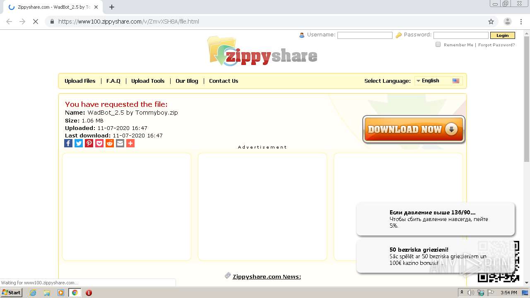The image size is (530, 298).
Task: Click the DOWNLOAD NOW button
Action: [414, 130]
